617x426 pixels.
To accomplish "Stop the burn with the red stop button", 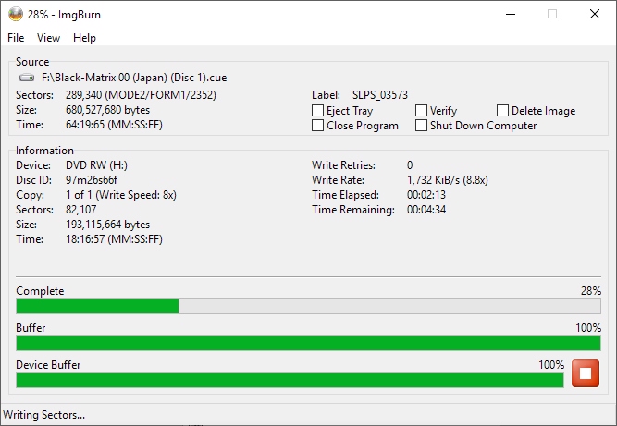I will click(x=586, y=373).
